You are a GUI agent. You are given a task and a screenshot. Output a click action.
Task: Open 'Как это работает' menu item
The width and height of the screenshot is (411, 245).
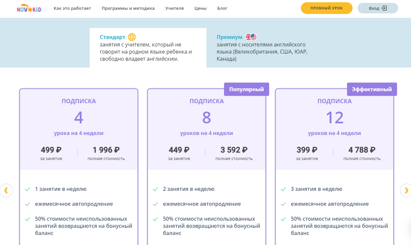(x=72, y=8)
